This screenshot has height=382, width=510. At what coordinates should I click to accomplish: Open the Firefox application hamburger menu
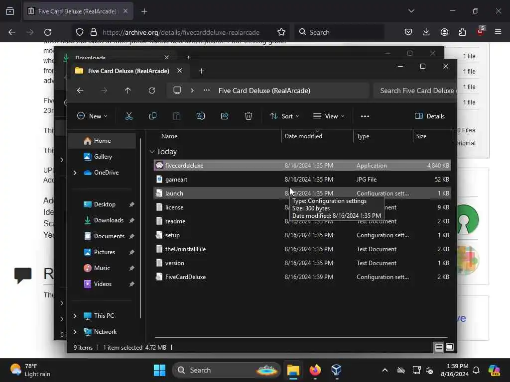coord(498,32)
